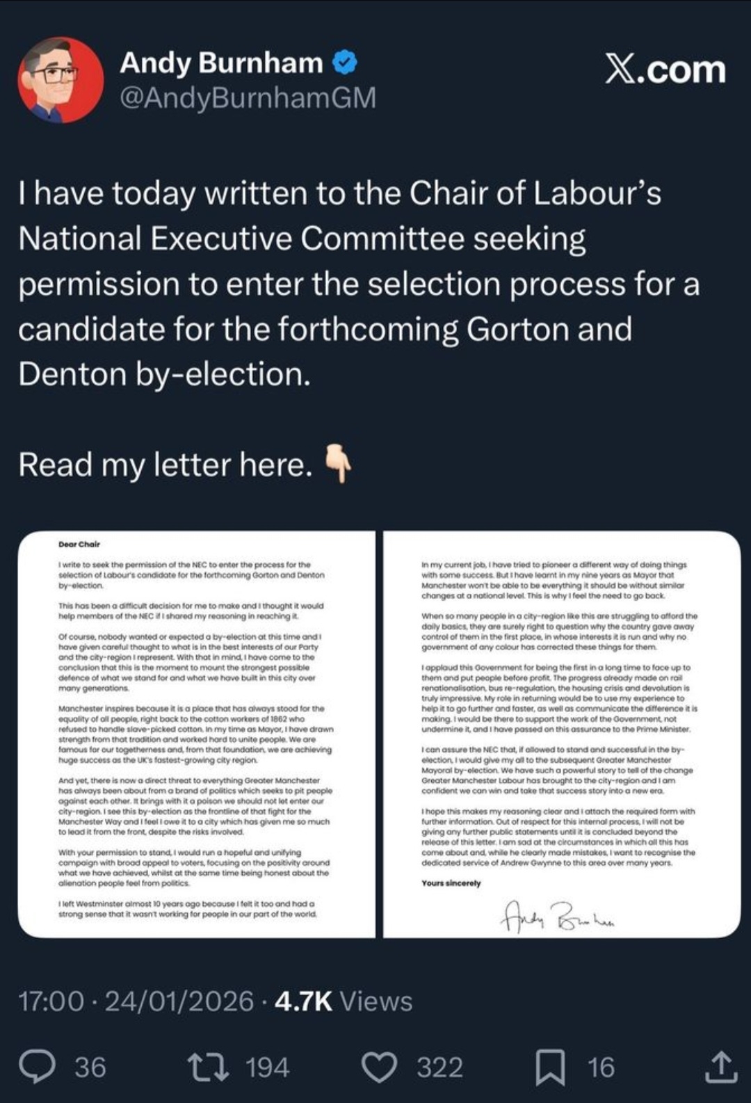Open Andy Burnham's profile avatar
Image resolution: width=751 pixels, height=1103 pixels.
[61, 80]
